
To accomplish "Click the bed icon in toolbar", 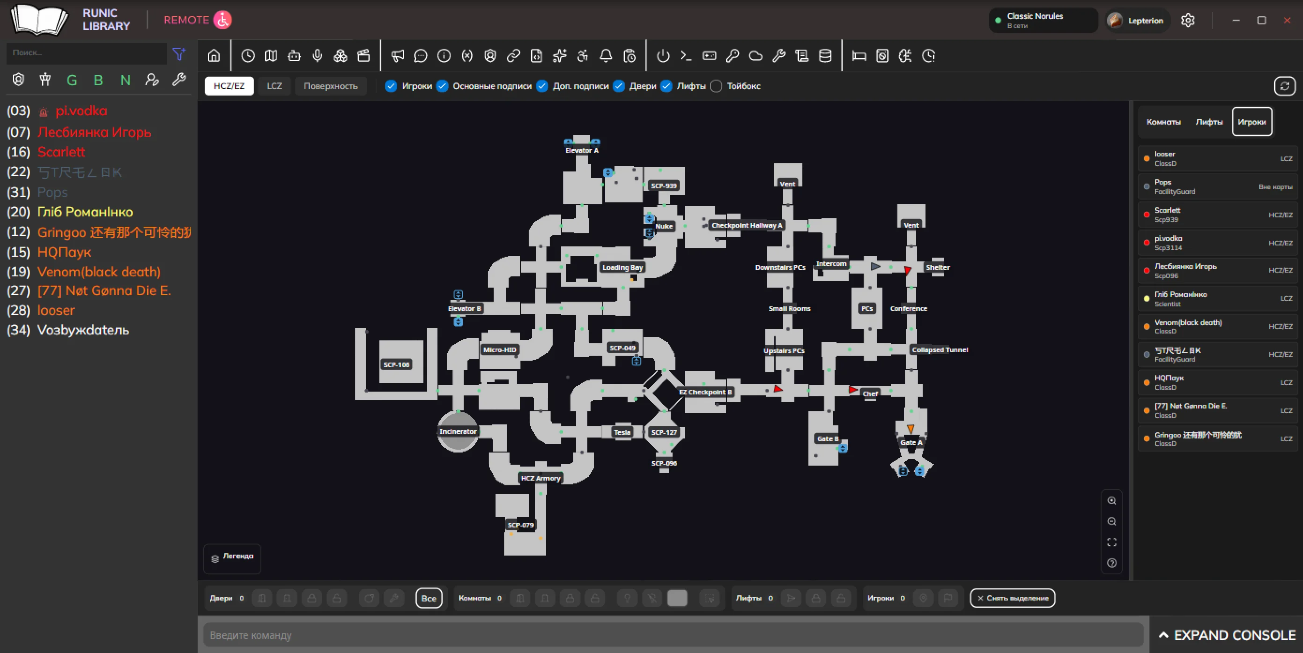I will tap(859, 56).
